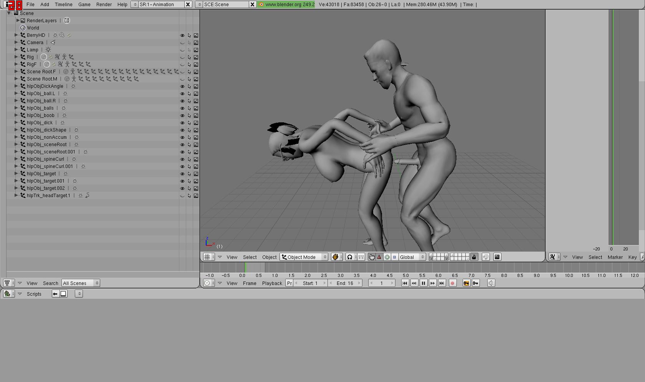
Task: Select the rotate manipulator circle icon
Action: (387, 257)
